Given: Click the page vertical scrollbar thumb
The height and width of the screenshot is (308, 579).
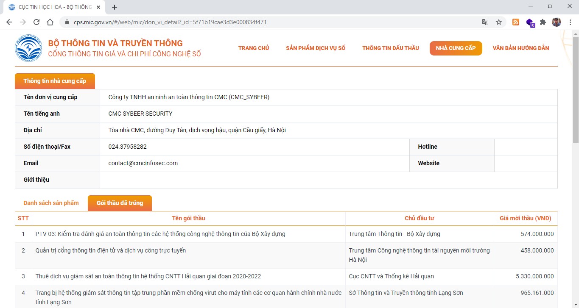Looking at the screenshot, I should pos(575,90).
